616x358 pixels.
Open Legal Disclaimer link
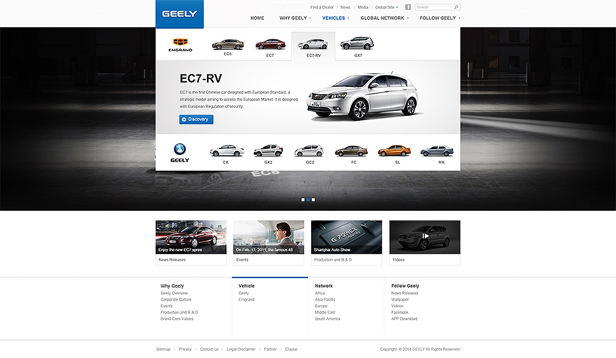241,349
